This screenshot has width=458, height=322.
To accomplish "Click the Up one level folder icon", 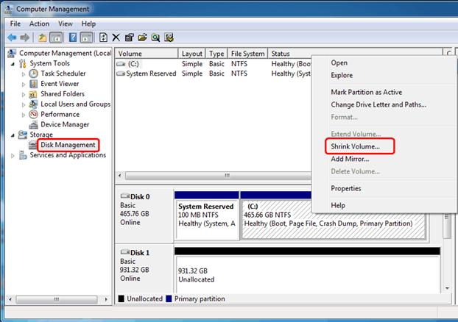I will click(43, 37).
